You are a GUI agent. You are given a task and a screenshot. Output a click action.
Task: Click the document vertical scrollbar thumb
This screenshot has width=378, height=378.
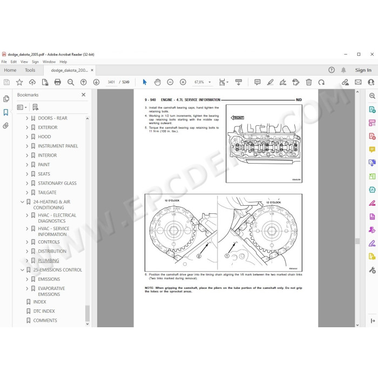point(357,241)
